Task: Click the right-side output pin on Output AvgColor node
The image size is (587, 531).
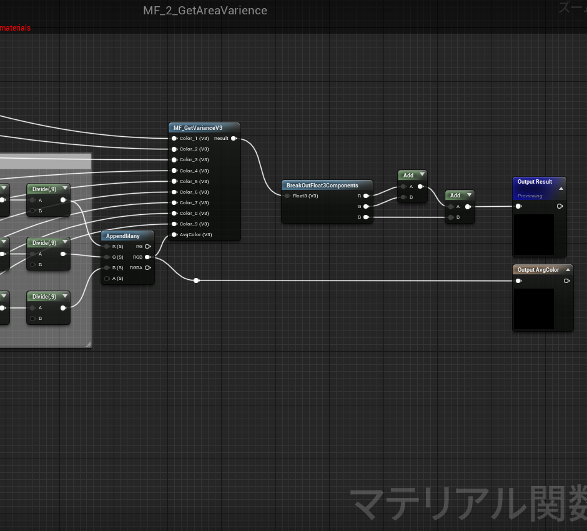Action: 567,281
